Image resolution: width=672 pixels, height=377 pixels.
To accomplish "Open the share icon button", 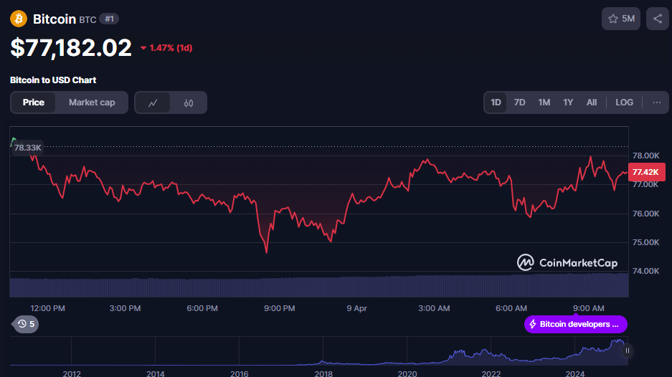I will pos(658,19).
